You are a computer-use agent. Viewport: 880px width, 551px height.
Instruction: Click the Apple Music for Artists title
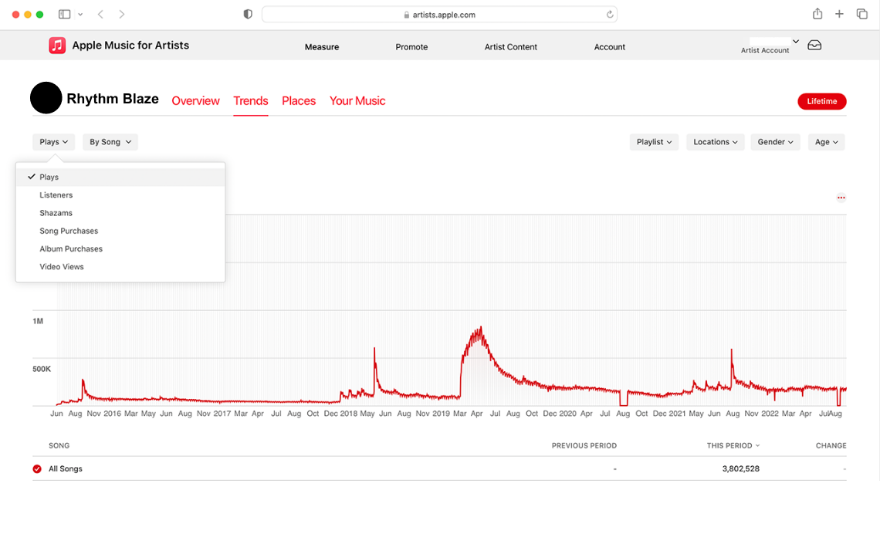coord(130,46)
